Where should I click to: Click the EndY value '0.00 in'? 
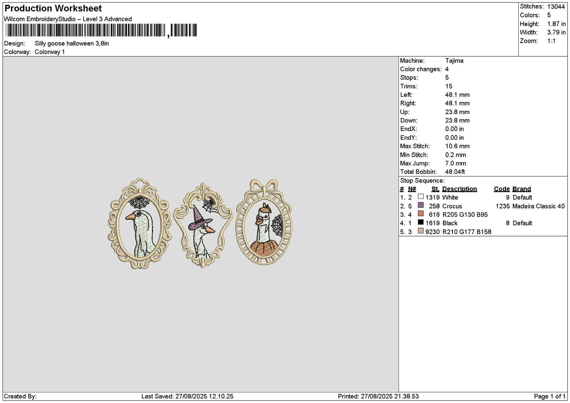pyautogui.click(x=454, y=137)
